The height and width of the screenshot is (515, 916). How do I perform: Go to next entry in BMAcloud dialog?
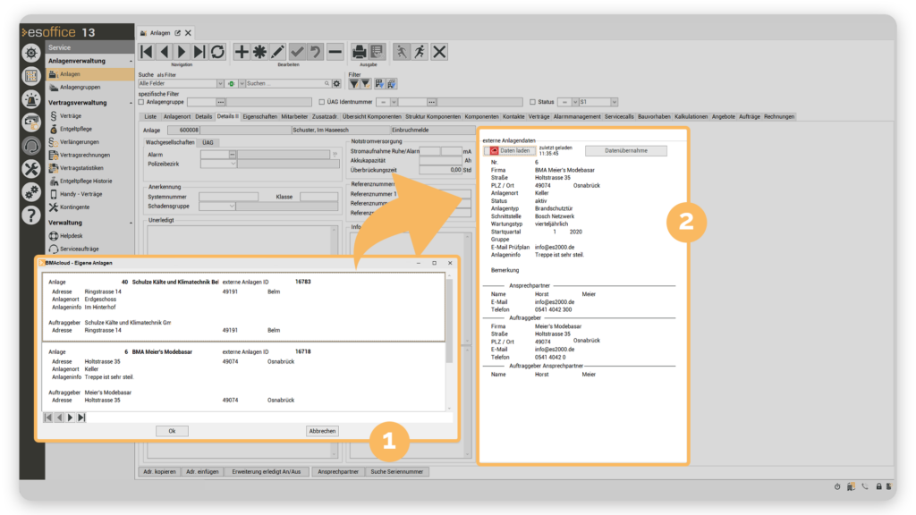pyautogui.click(x=70, y=418)
